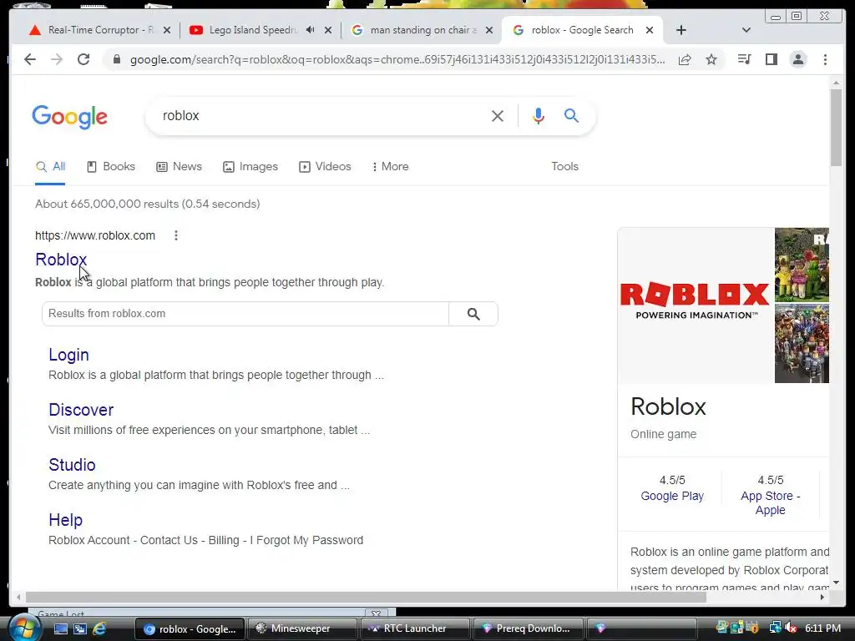Switch to Minesweeper in the taskbar
This screenshot has width=855, height=641.
[x=302, y=628]
